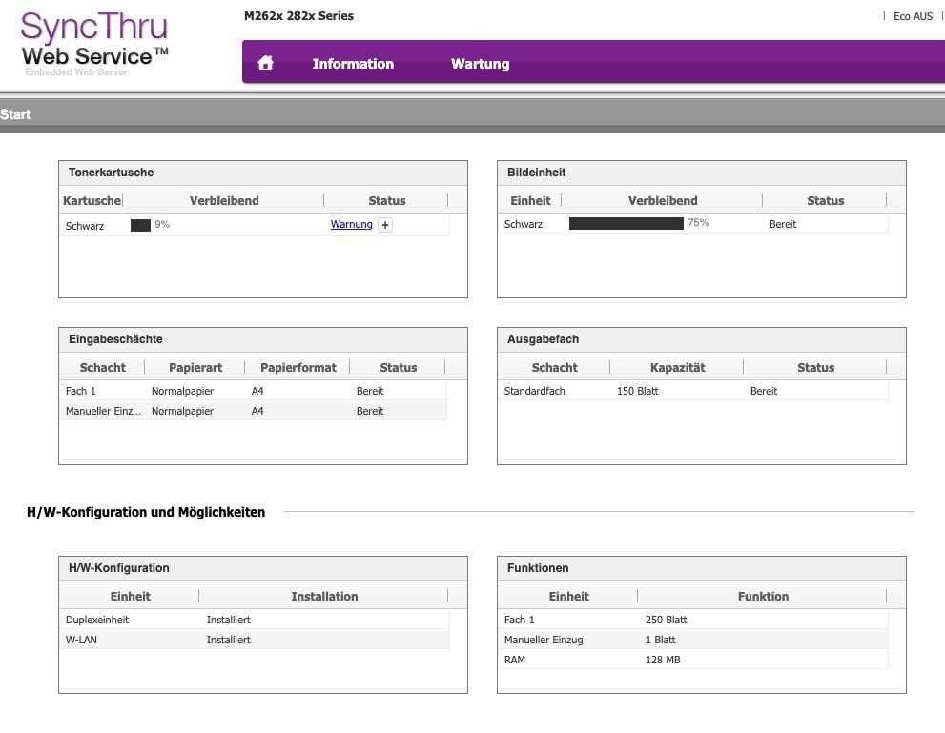
Task: Open the Wartung menu
Action: tap(481, 64)
